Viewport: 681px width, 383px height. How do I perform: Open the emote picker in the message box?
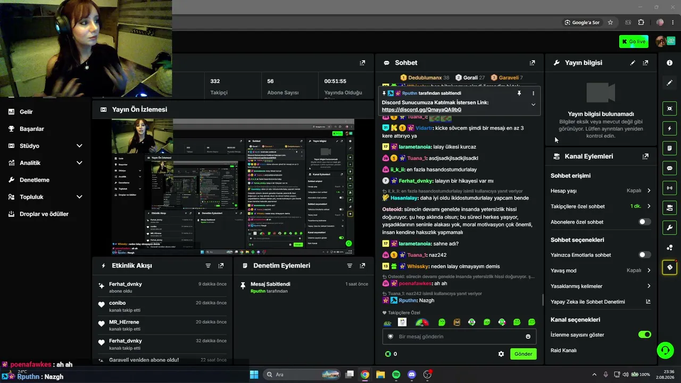pos(528,336)
